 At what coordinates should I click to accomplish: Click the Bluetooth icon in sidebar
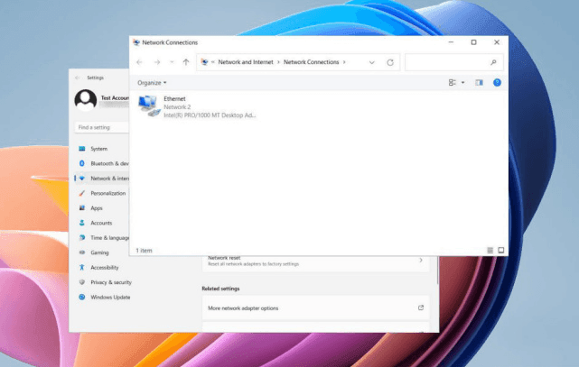[82, 163]
